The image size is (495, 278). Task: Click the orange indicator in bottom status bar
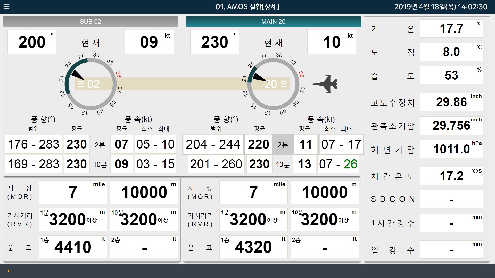pyautogui.click(x=8, y=271)
